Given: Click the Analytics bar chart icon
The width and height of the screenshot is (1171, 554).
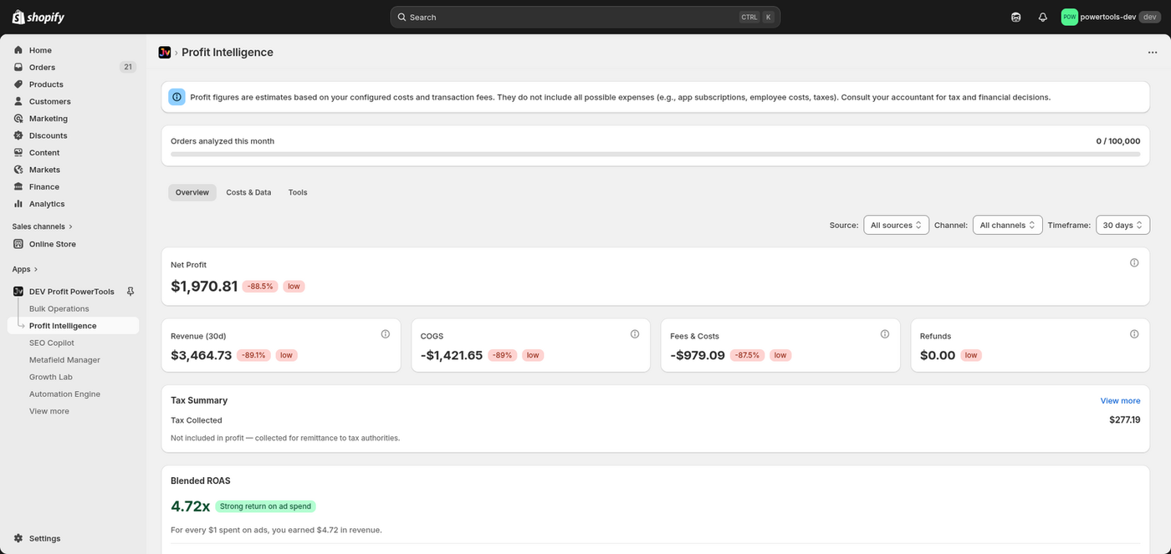Looking at the screenshot, I should [x=18, y=204].
